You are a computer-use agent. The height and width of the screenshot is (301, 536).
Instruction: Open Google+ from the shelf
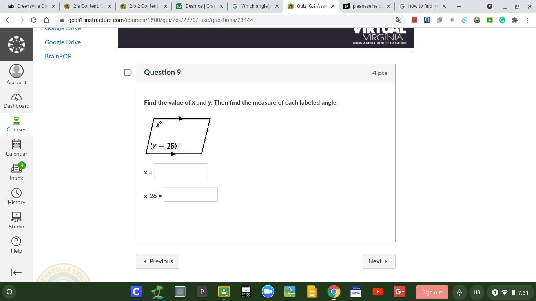coord(400,292)
